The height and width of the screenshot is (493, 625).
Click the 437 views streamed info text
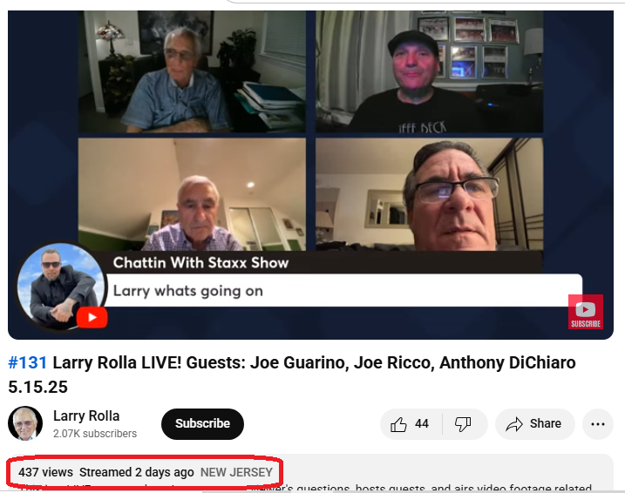pos(106,472)
